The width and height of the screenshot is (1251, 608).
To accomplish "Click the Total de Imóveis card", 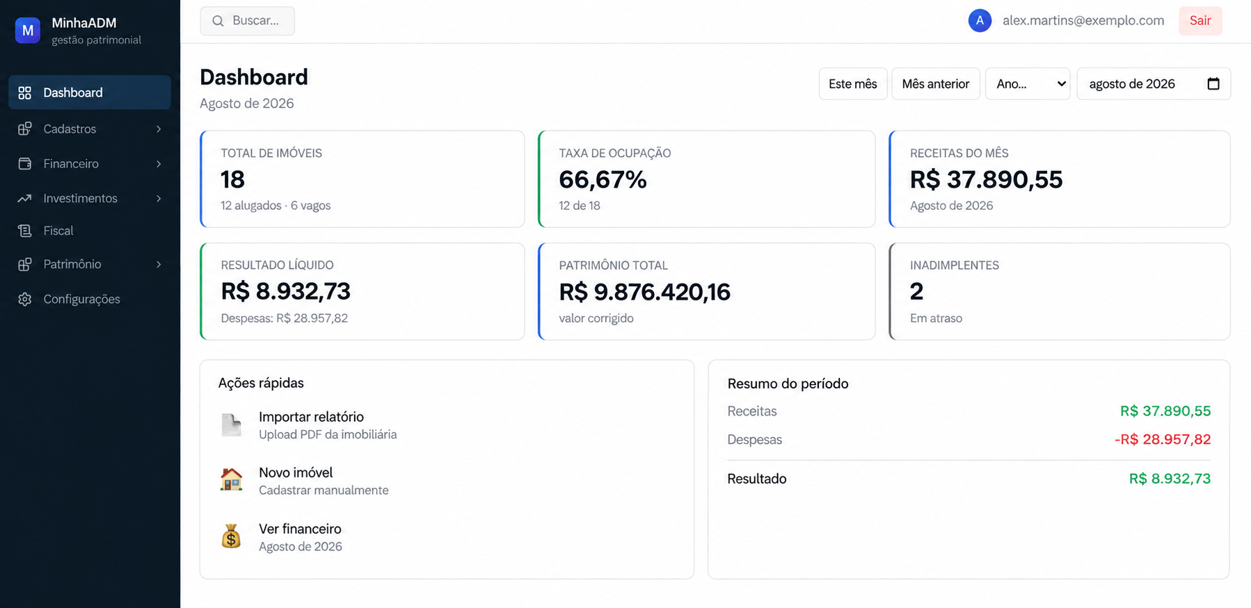I will (x=362, y=179).
